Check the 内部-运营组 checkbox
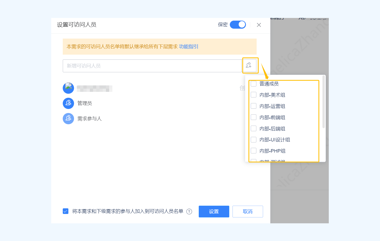 pyautogui.click(x=253, y=106)
